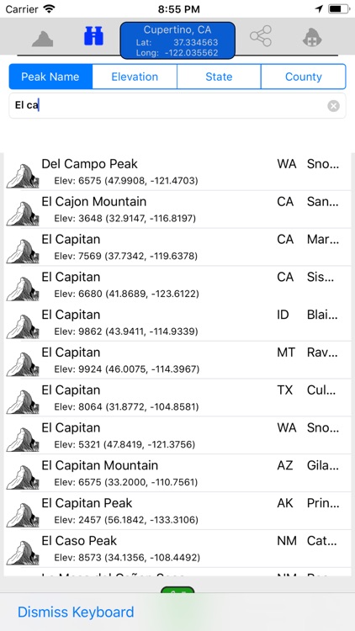Tap the location arrow in status bar
355x631 pixels.
click(319, 9)
